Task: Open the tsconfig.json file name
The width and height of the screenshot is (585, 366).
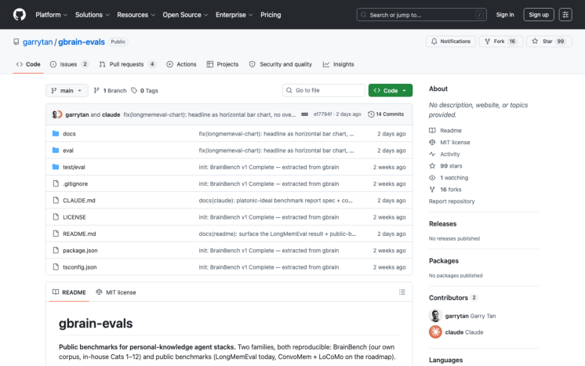Action: (x=80, y=267)
